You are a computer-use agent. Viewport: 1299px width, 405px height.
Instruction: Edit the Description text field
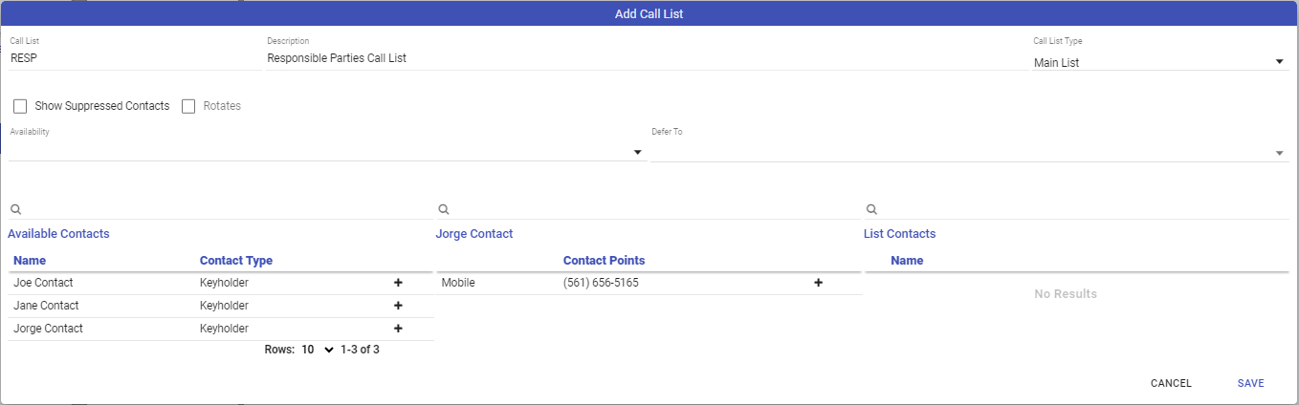pyautogui.click(x=641, y=58)
